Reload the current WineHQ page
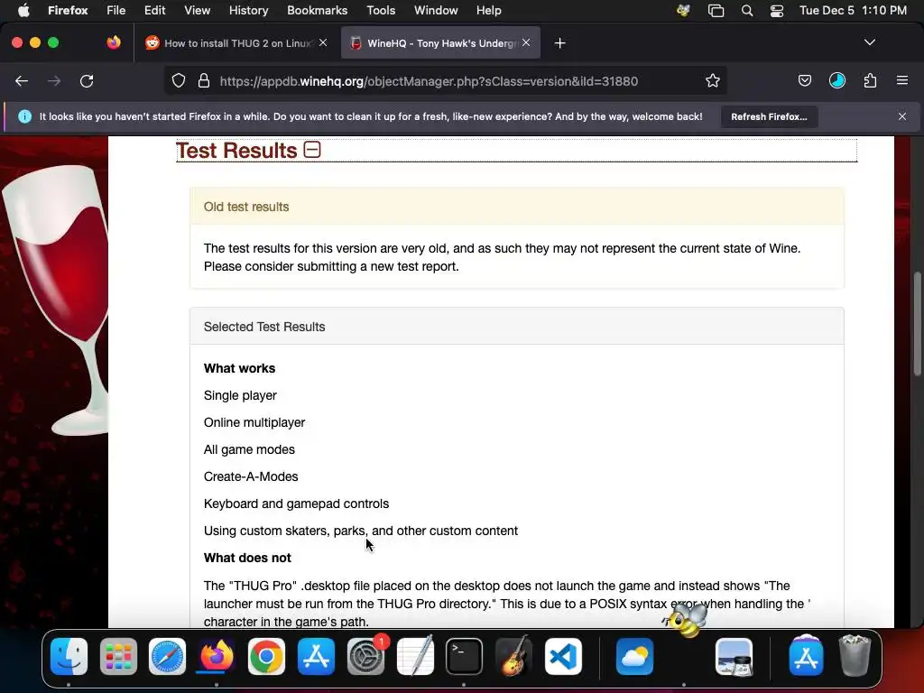The width and height of the screenshot is (924, 693). (x=87, y=81)
